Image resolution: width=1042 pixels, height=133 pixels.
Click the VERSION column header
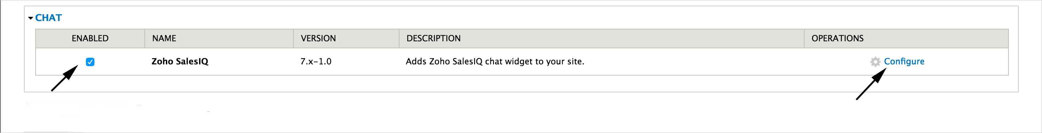coord(318,38)
